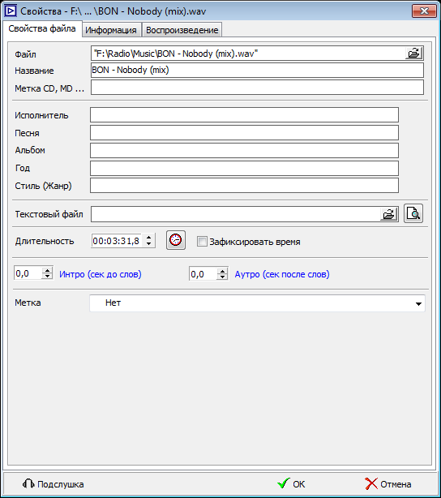
Task: Cancel with the red X Отмена
Action: (388, 483)
